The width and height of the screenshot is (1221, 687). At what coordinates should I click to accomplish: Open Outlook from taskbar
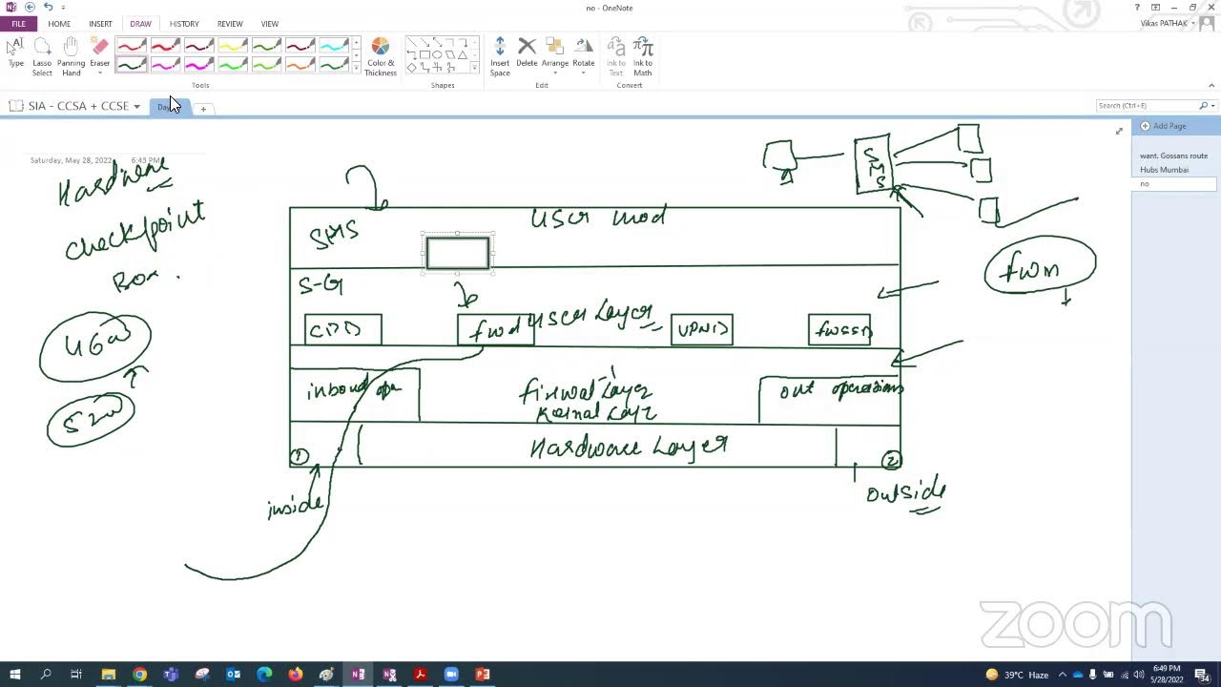(x=233, y=675)
